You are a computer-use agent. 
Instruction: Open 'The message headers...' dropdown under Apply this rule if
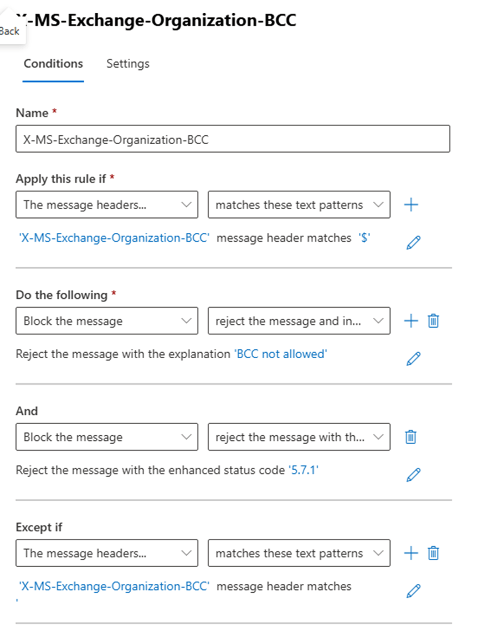point(107,205)
